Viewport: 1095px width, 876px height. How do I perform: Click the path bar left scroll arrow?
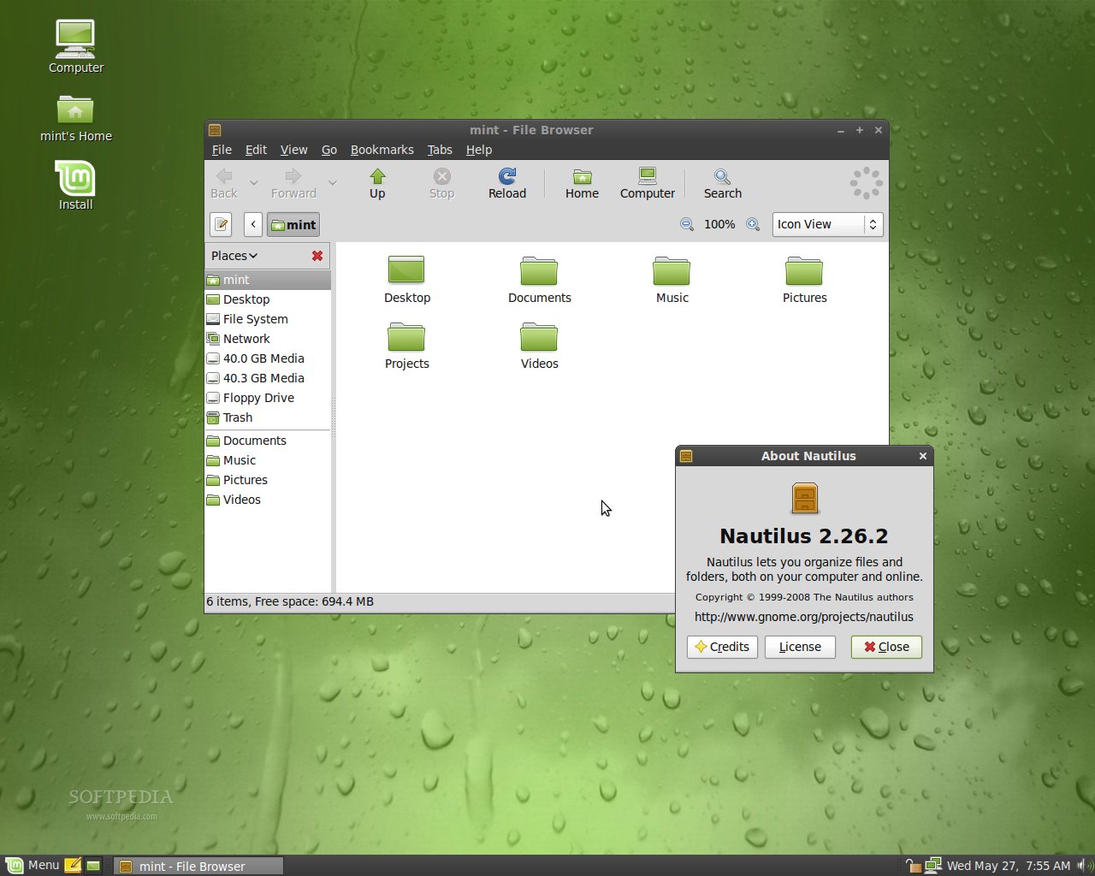[253, 224]
